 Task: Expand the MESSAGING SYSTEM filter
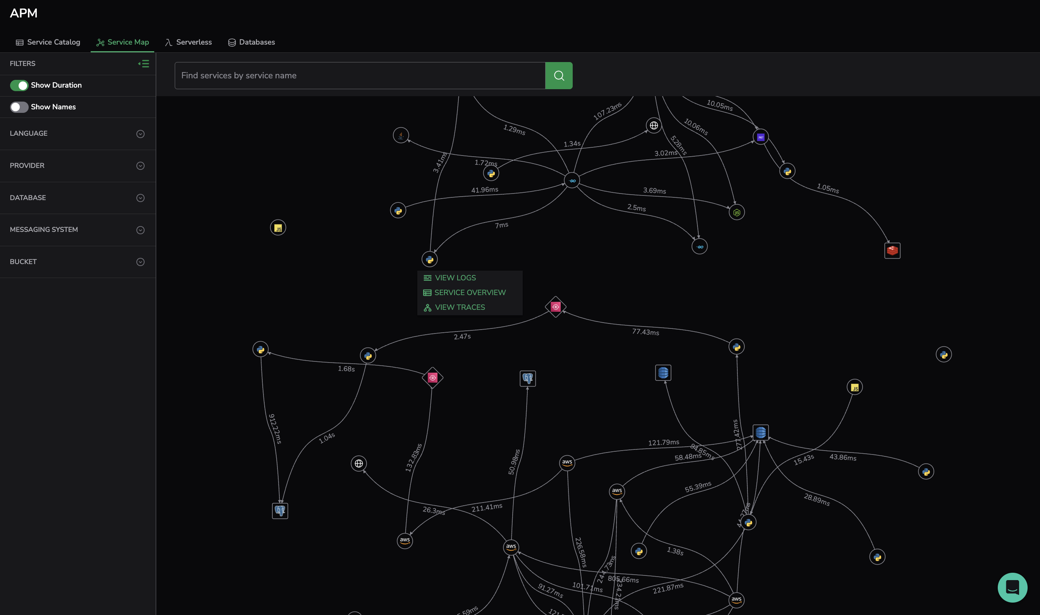click(x=140, y=230)
